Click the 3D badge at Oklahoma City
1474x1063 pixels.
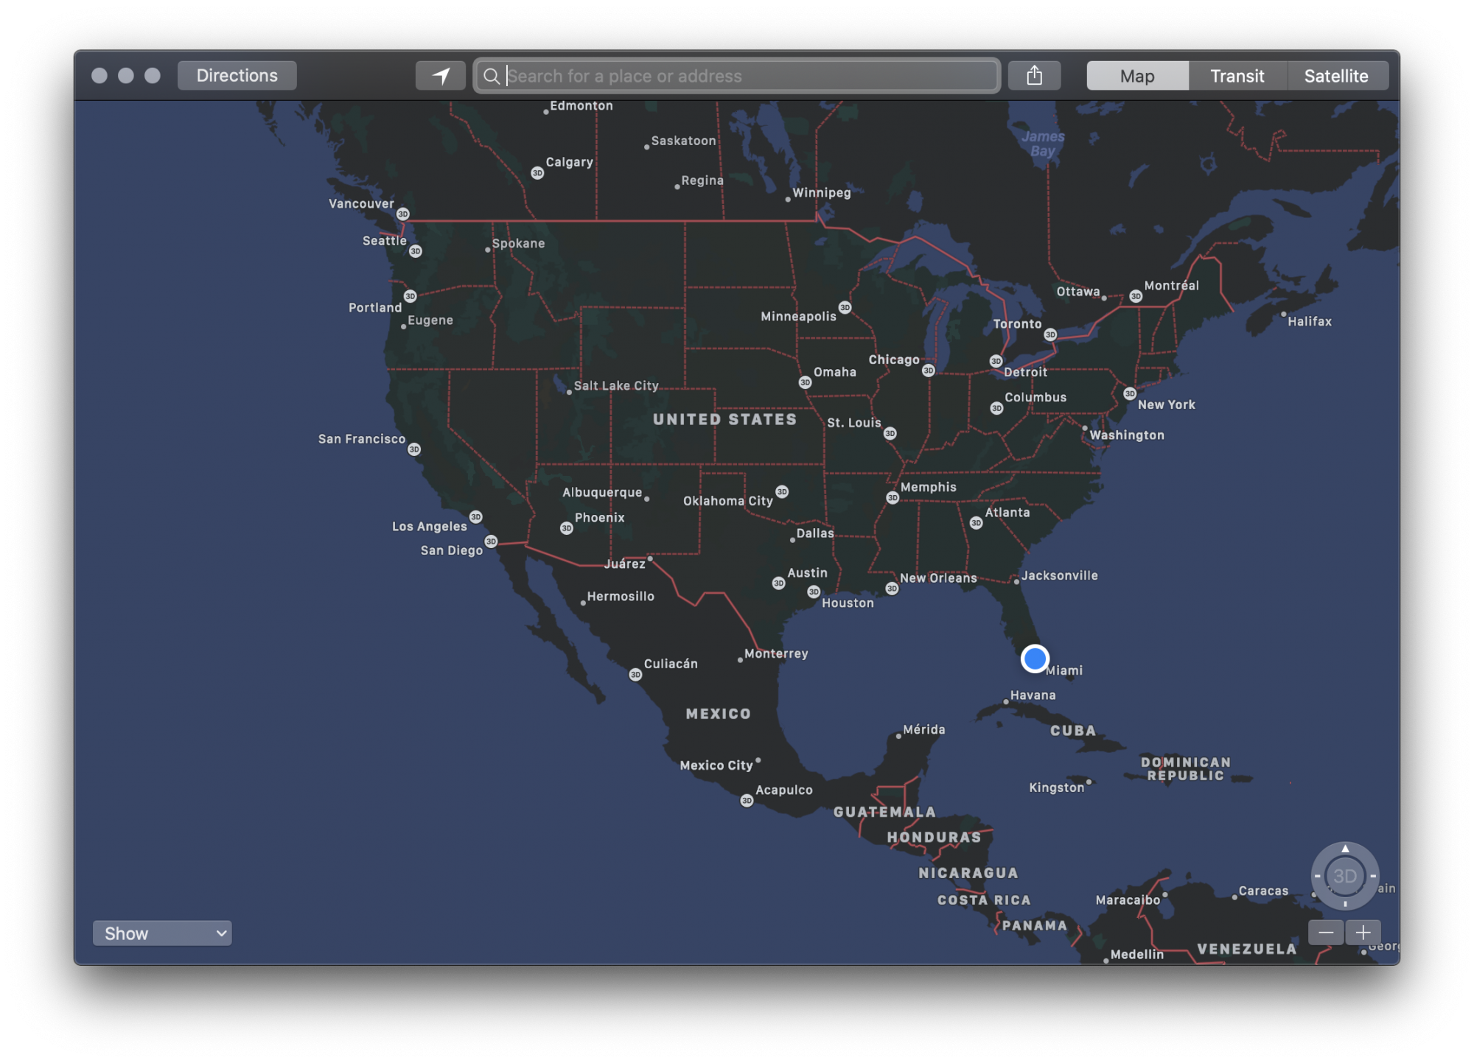pos(782,491)
